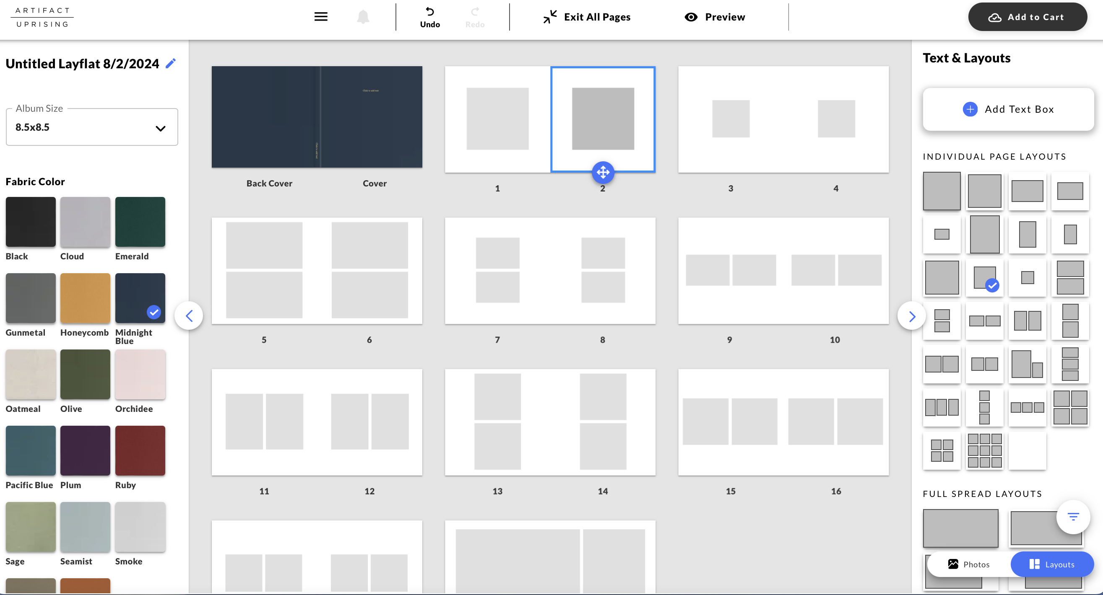The height and width of the screenshot is (595, 1103).
Task: Pick the Gunmetal fabric swatch
Action: (x=30, y=298)
